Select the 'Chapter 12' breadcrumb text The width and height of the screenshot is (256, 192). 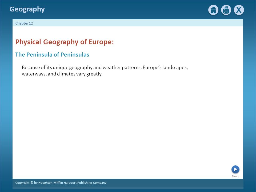24,23
